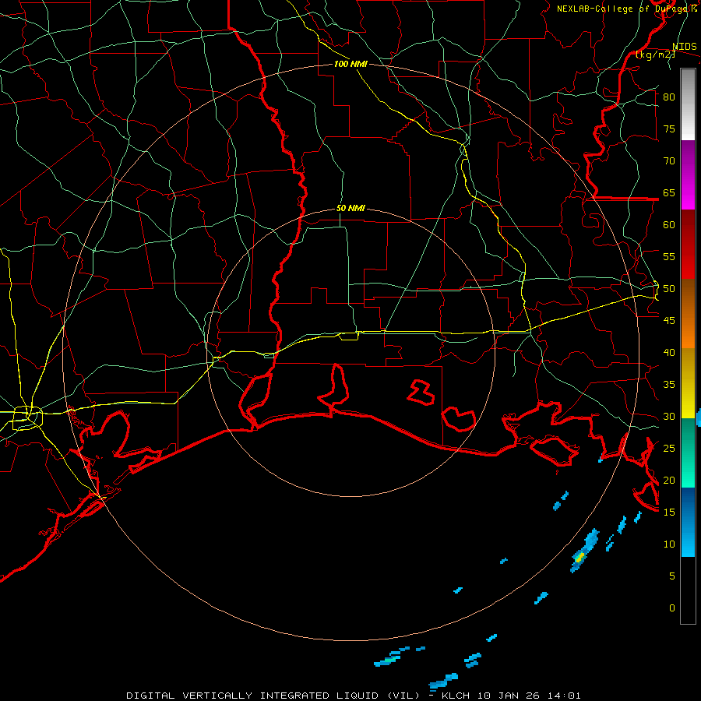Pick the gray-white segment of the color bar

click(x=688, y=104)
